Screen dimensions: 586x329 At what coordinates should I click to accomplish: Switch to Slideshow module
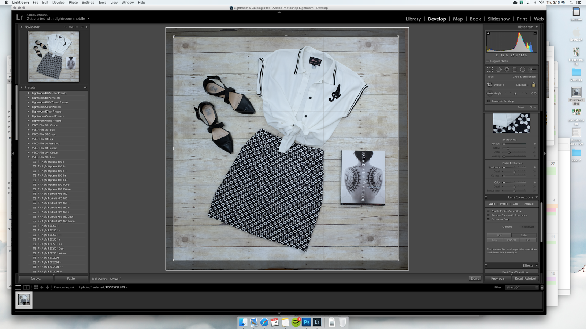click(x=498, y=19)
